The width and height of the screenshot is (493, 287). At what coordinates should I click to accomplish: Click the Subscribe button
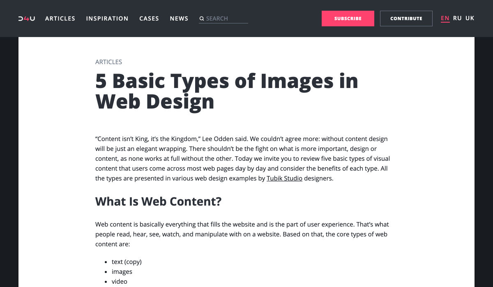[x=348, y=19]
